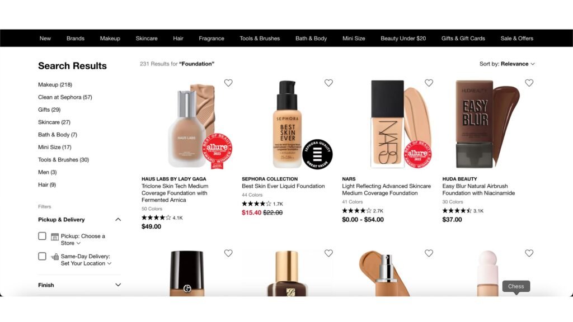Favorite the Haus Labs foundation with heart icon
Screen dimensions: 573x322
coord(228,83)
